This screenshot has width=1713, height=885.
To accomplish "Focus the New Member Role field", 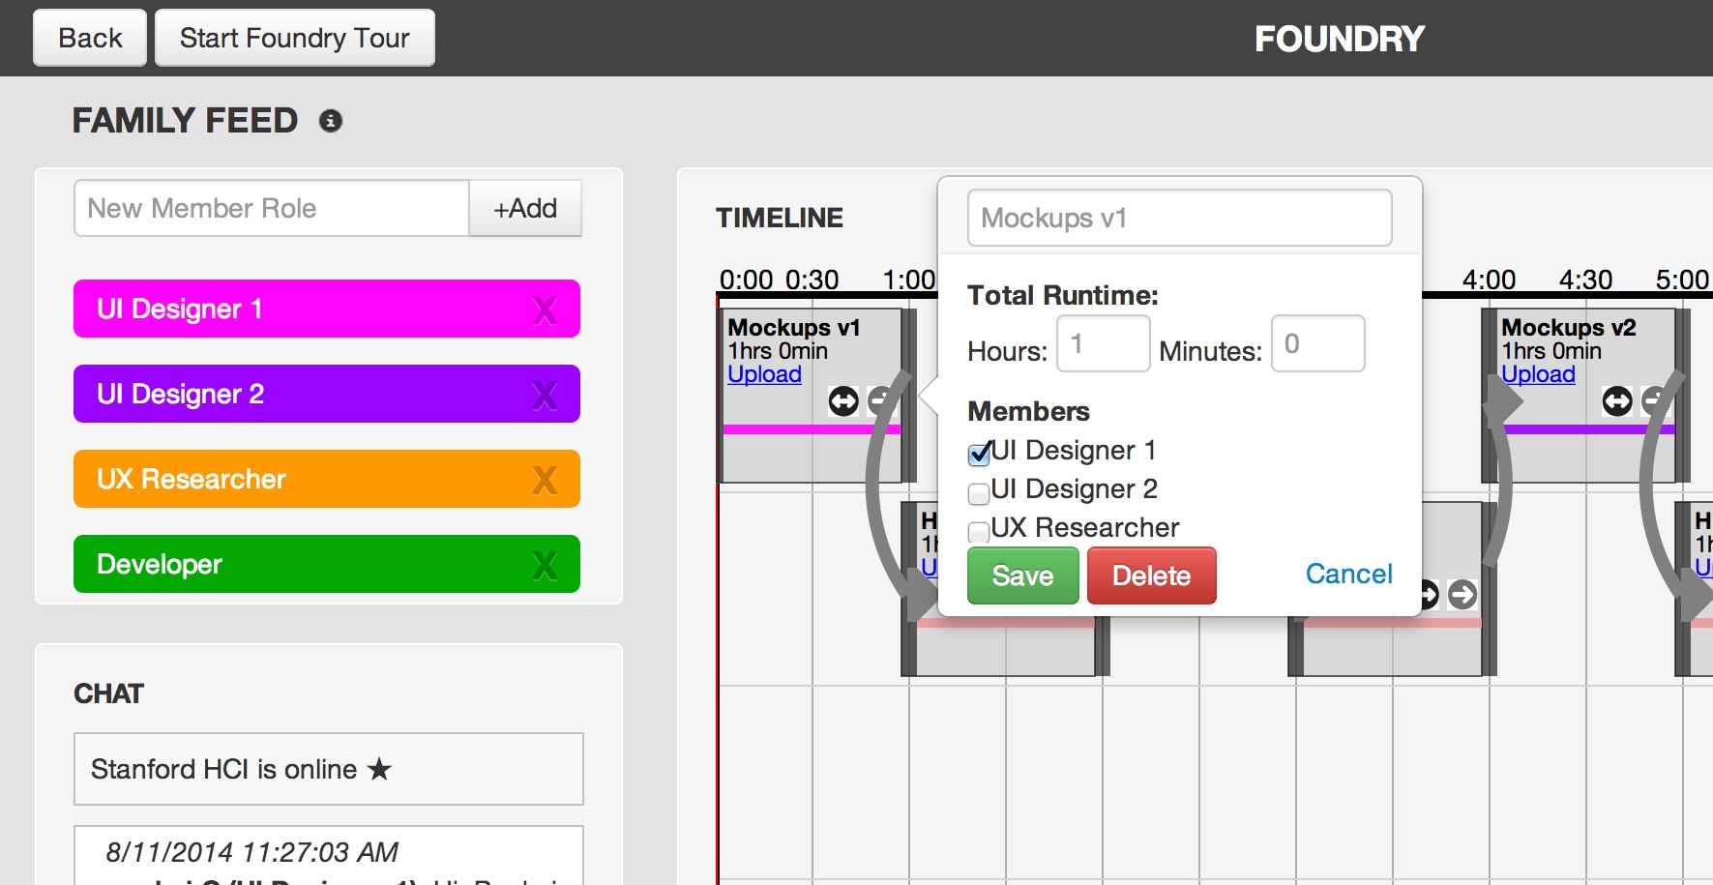I will tap(272, 208).
